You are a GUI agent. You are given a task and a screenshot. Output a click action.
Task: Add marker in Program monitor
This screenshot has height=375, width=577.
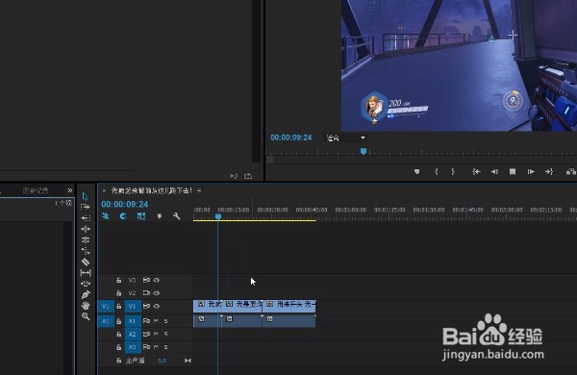(417, 171)
